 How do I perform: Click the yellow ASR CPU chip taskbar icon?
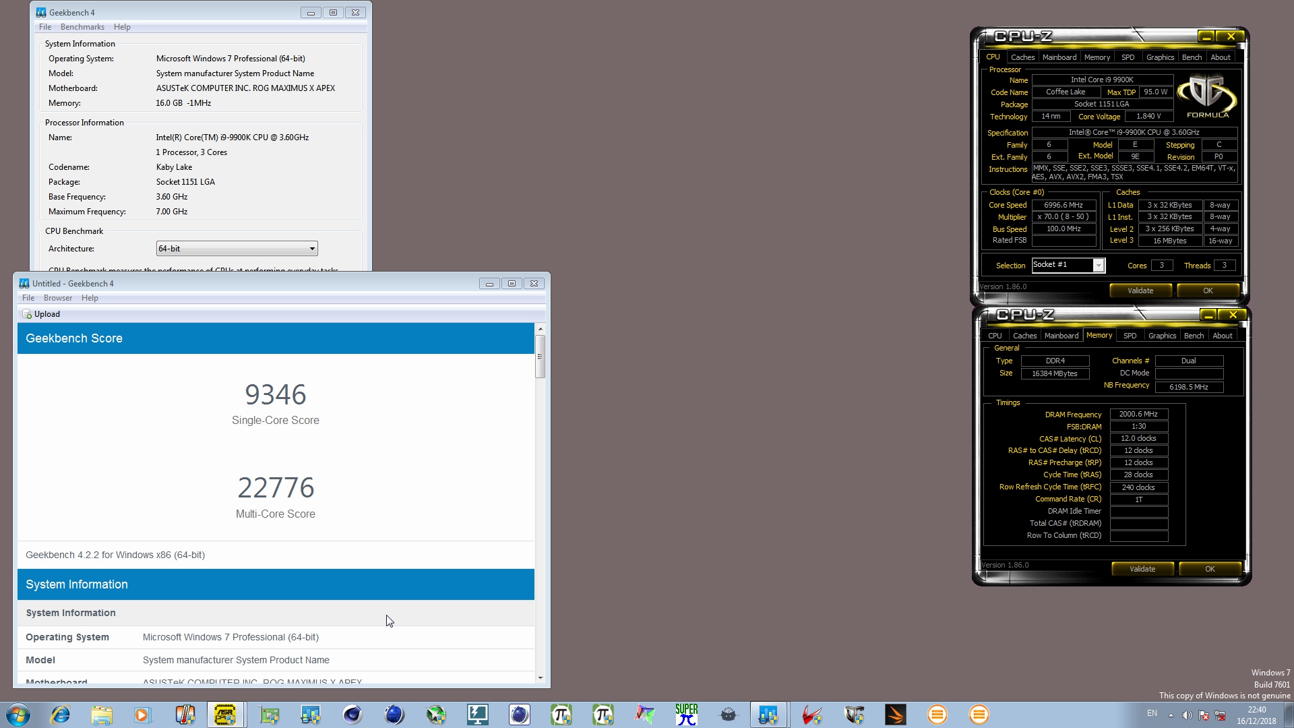225,715
